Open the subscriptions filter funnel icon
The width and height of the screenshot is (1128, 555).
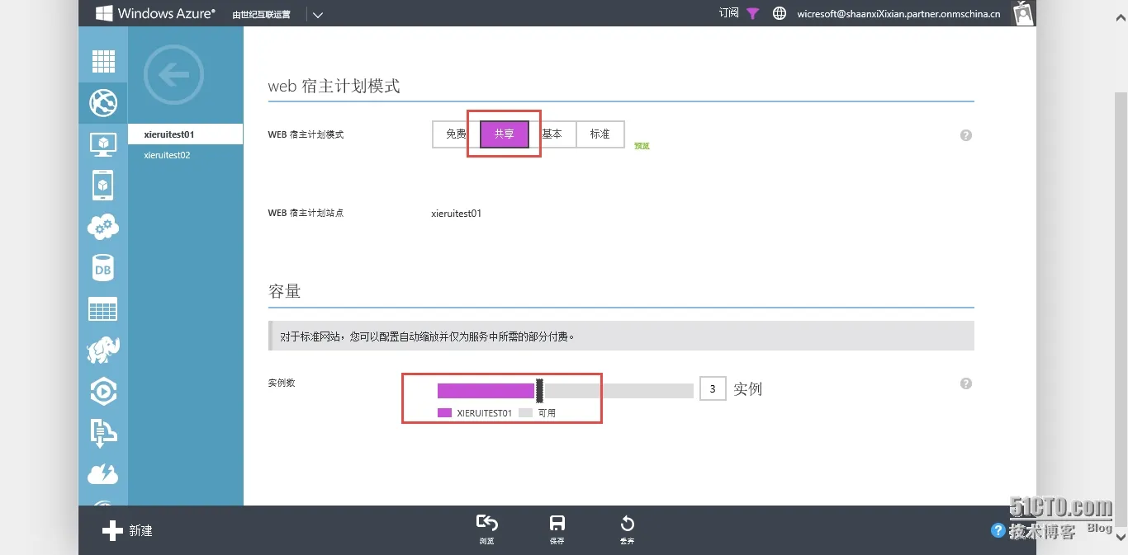(752, 13)
